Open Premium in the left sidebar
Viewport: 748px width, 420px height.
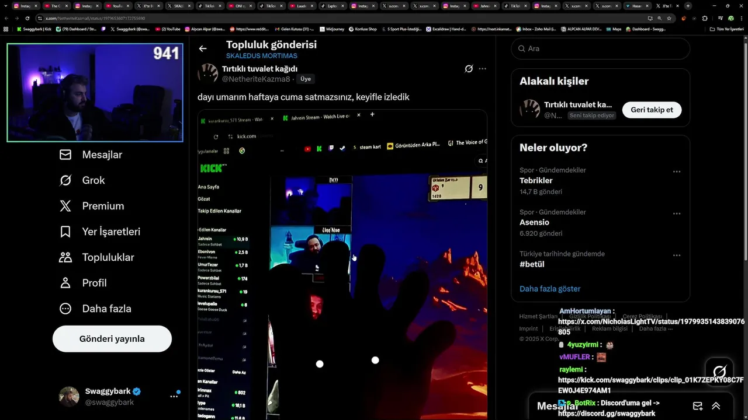coord(91,206)
